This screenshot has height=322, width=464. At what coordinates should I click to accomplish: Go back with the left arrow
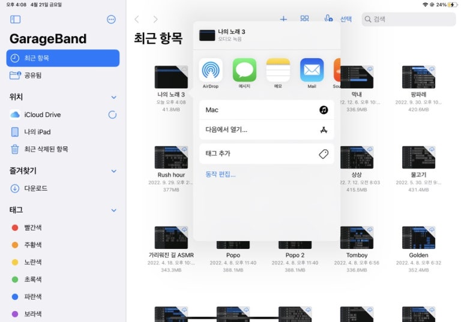point(137,20)
